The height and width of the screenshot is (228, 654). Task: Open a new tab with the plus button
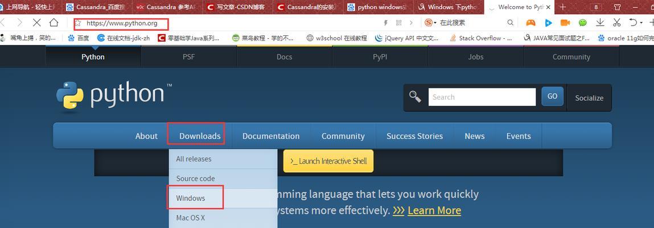tap(563, 7)
